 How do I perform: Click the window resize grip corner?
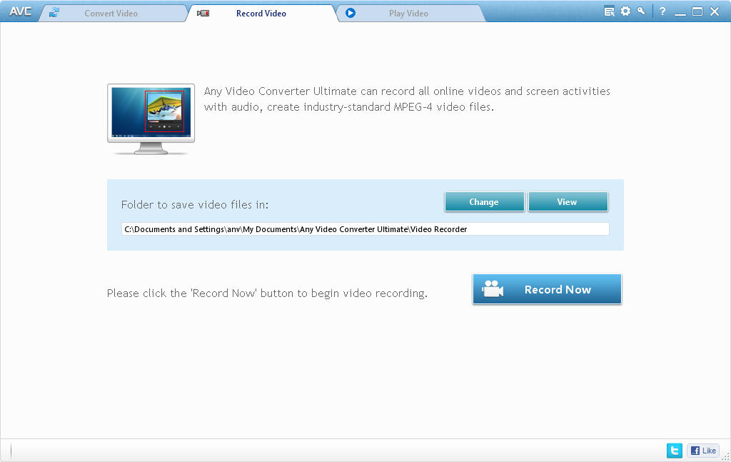click(726, 457)
